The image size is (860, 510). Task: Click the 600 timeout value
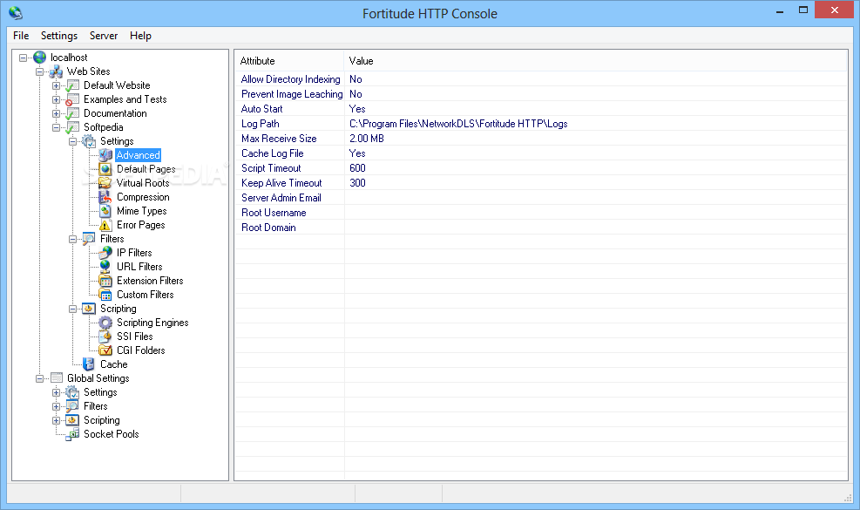[x=357, y=168]
